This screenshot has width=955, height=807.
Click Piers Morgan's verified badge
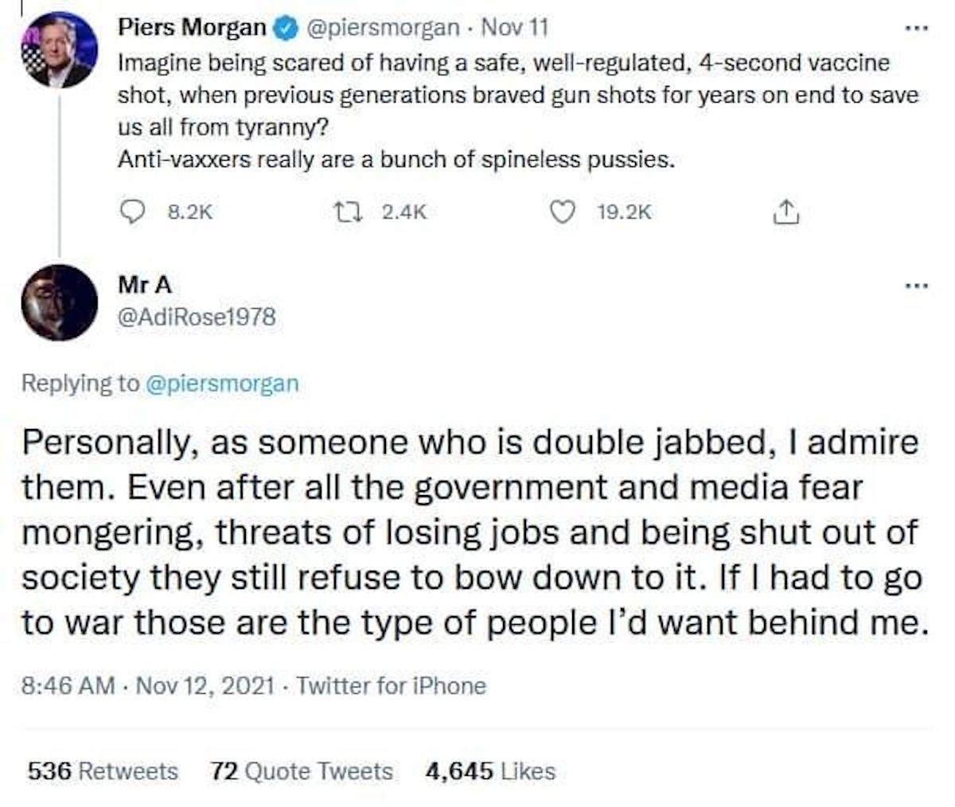coord(284,27)
